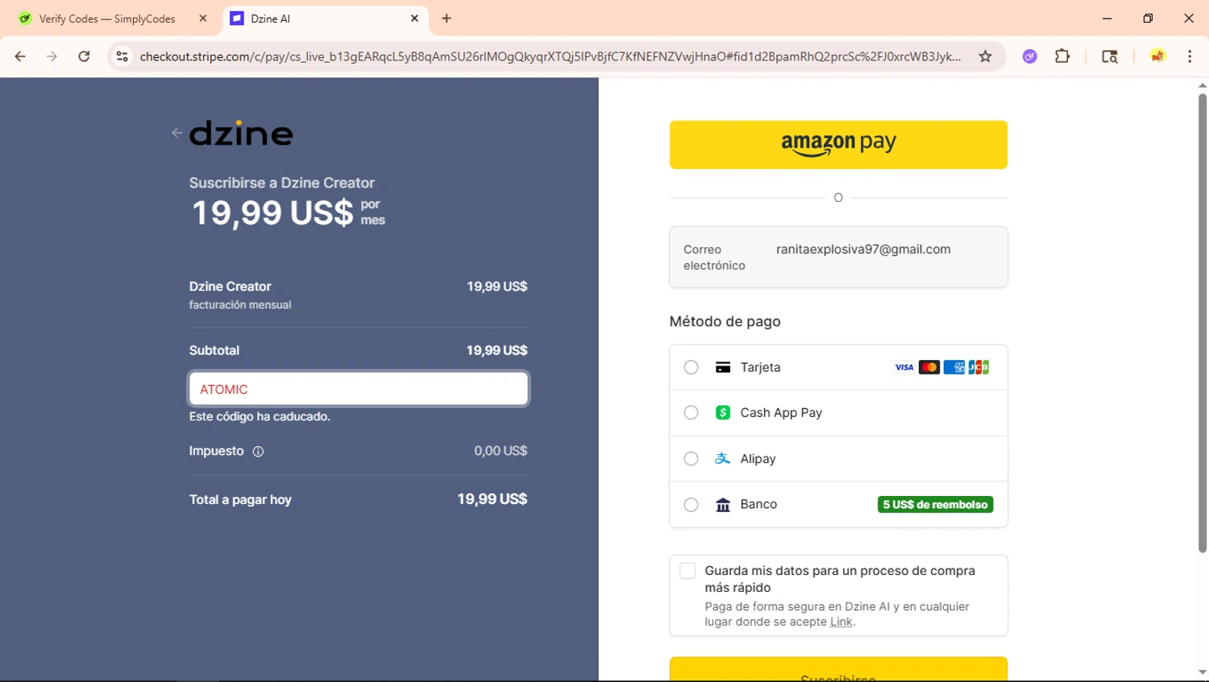Open the media/search side panel icon
Screen dimensions: 1209x682
[1110, 56]
